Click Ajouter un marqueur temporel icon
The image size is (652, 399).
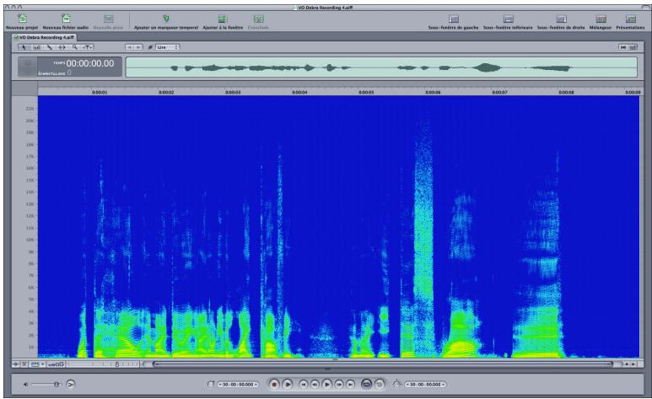click(x=166, y=19)
